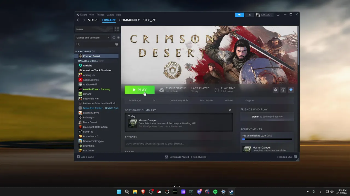
Task: Open Brave browser from the taskbar
Action: (143, 192)
